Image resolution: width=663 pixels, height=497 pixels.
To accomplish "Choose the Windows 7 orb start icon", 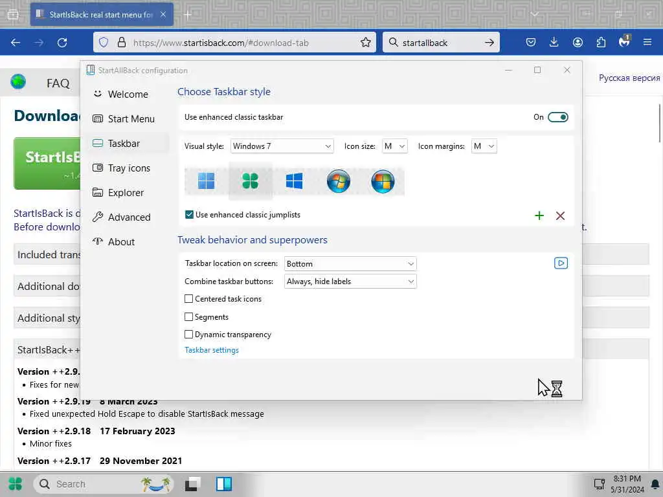I will 338,181.
